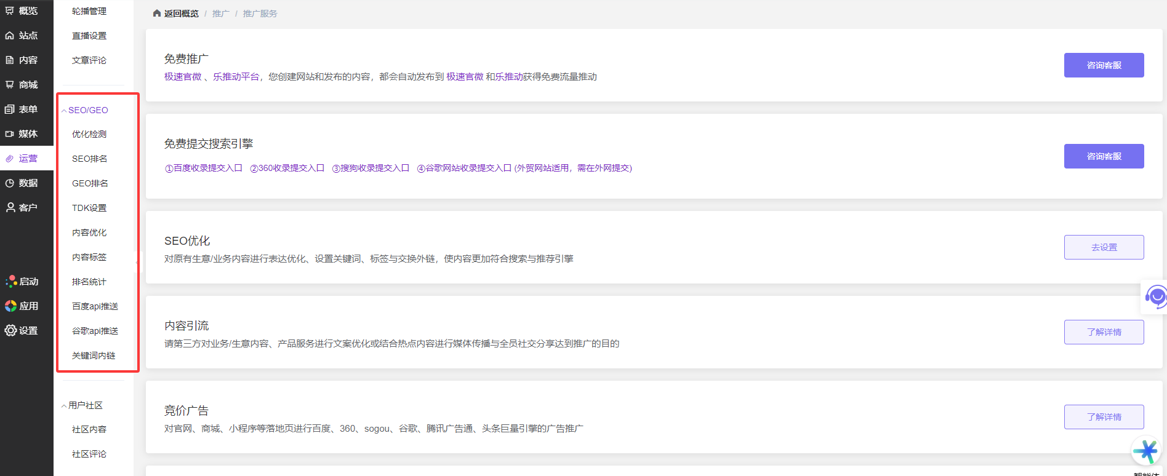Image resolution: width=1167 pixels, height=476 pixels.
Task: Click the colorful 应用 apps icon
Action: pyautogui.click(x=10, y=306)
